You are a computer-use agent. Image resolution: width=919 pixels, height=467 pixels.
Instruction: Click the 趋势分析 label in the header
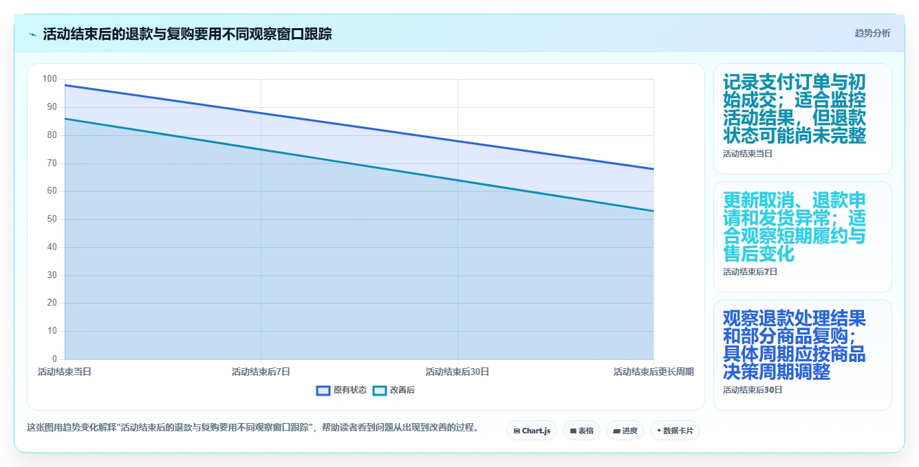(x=872, y=33)
